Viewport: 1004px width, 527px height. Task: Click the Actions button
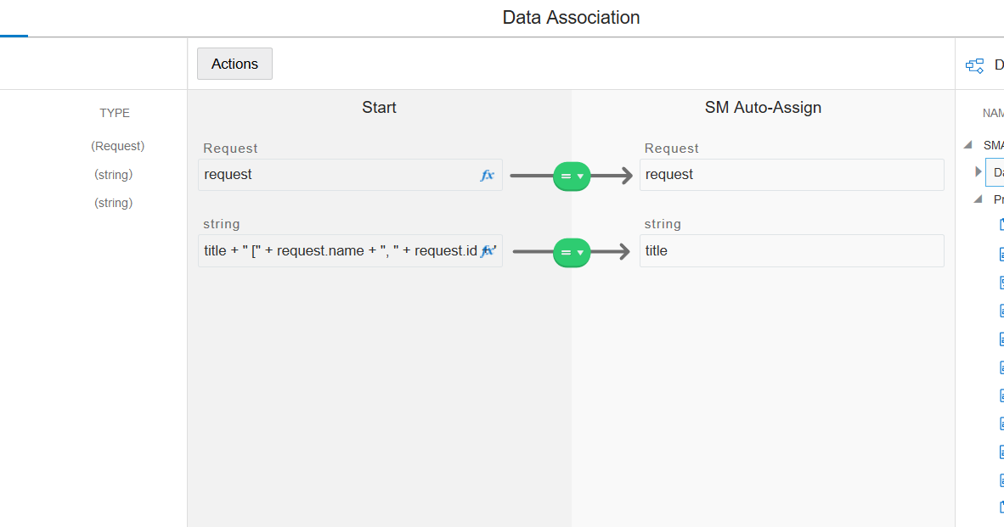(234, 63)
